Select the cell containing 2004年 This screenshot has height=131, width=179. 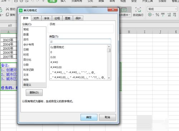(8, 44)
